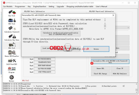Viewport: 139px width, 95px height.
Task: Open the ESL Tool sidebar icon
Action: click(12, 45)
